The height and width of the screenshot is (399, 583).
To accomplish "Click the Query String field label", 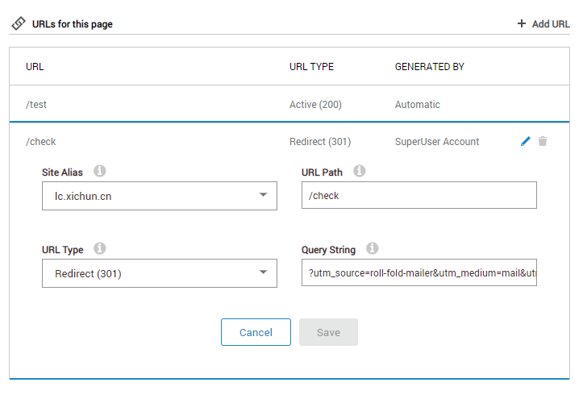I will point(328,250).
